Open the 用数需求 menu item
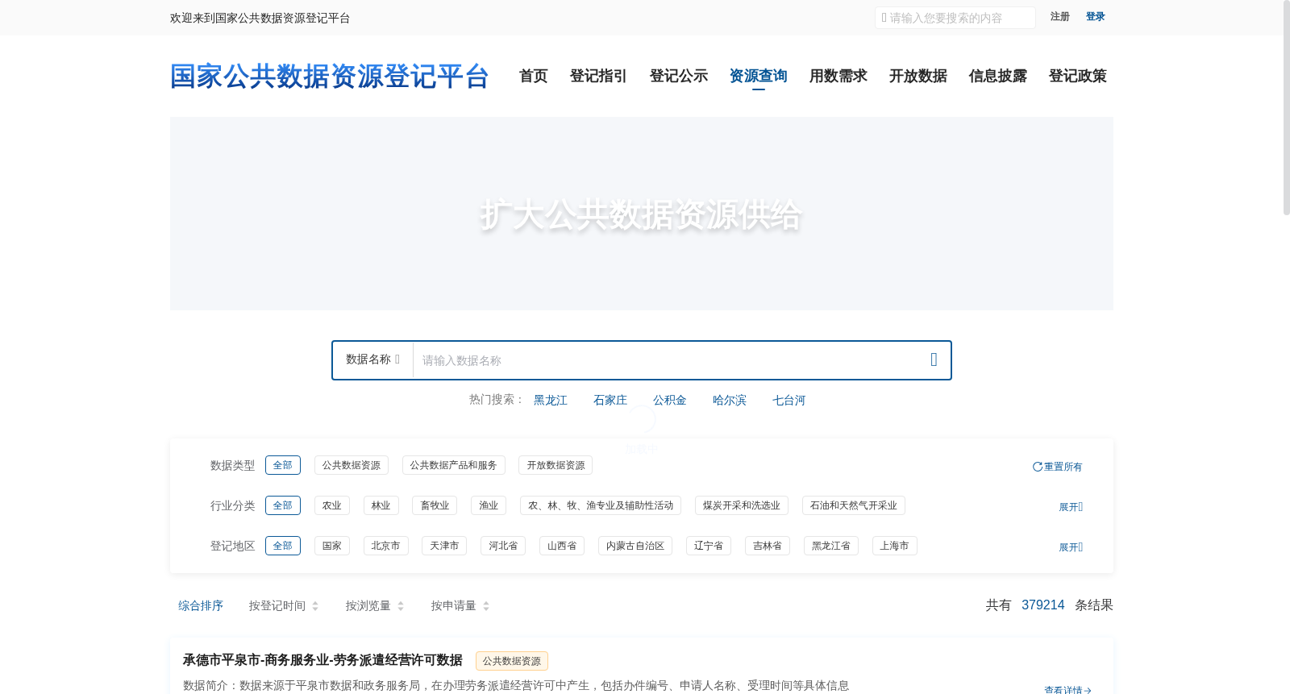 [x=838, y=76]
